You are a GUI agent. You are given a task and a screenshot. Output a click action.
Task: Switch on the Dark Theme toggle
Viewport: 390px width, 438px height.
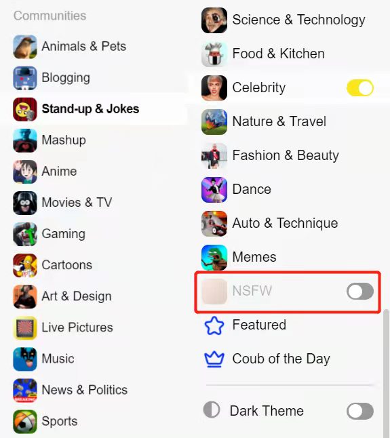[x=360, y=411]
